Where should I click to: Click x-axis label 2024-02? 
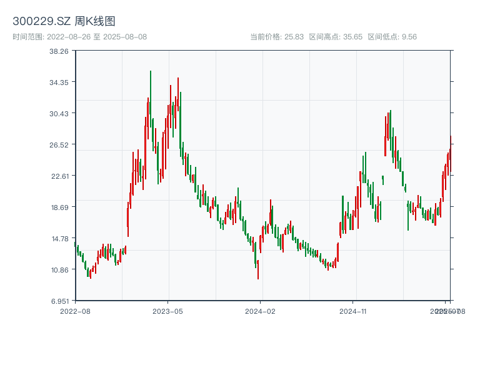260,311
